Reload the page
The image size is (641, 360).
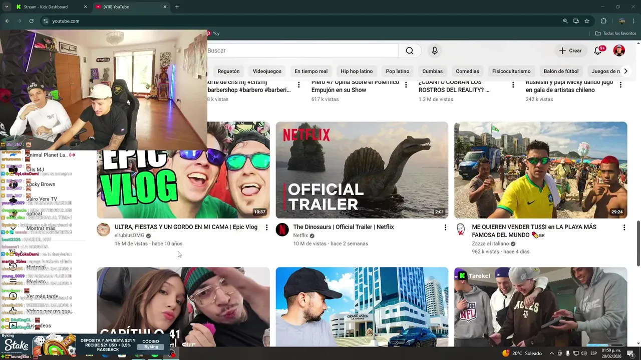[x=31, y=21]
